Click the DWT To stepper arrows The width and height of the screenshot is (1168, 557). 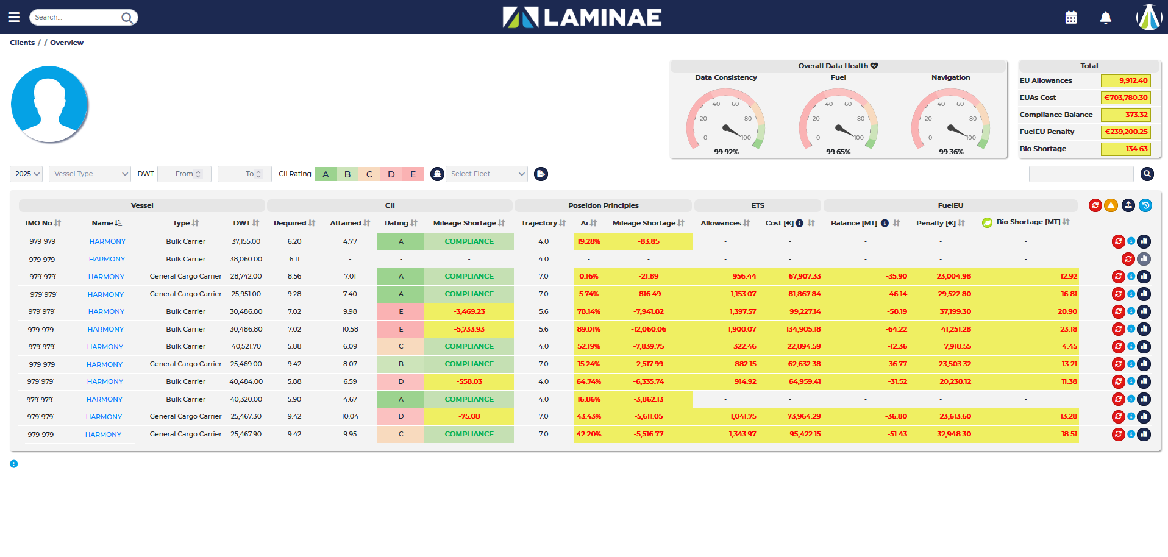point(258,174)
